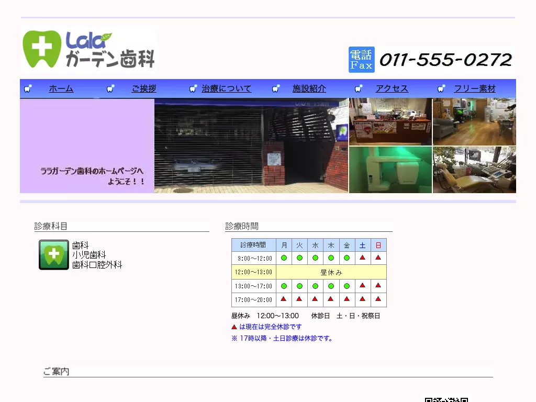The height and width of the screenshot is (402, 536).
Task: Click the ご案内 heading
Action: tap(56, 372)
